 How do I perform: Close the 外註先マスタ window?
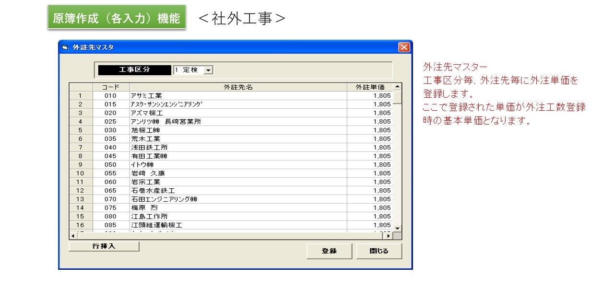pos(404,47)
